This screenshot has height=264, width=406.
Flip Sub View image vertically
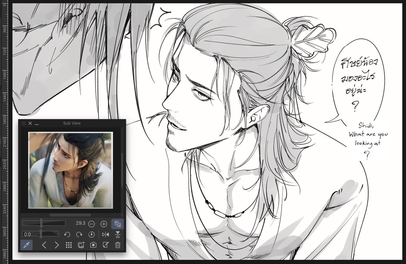pos(118,234)
